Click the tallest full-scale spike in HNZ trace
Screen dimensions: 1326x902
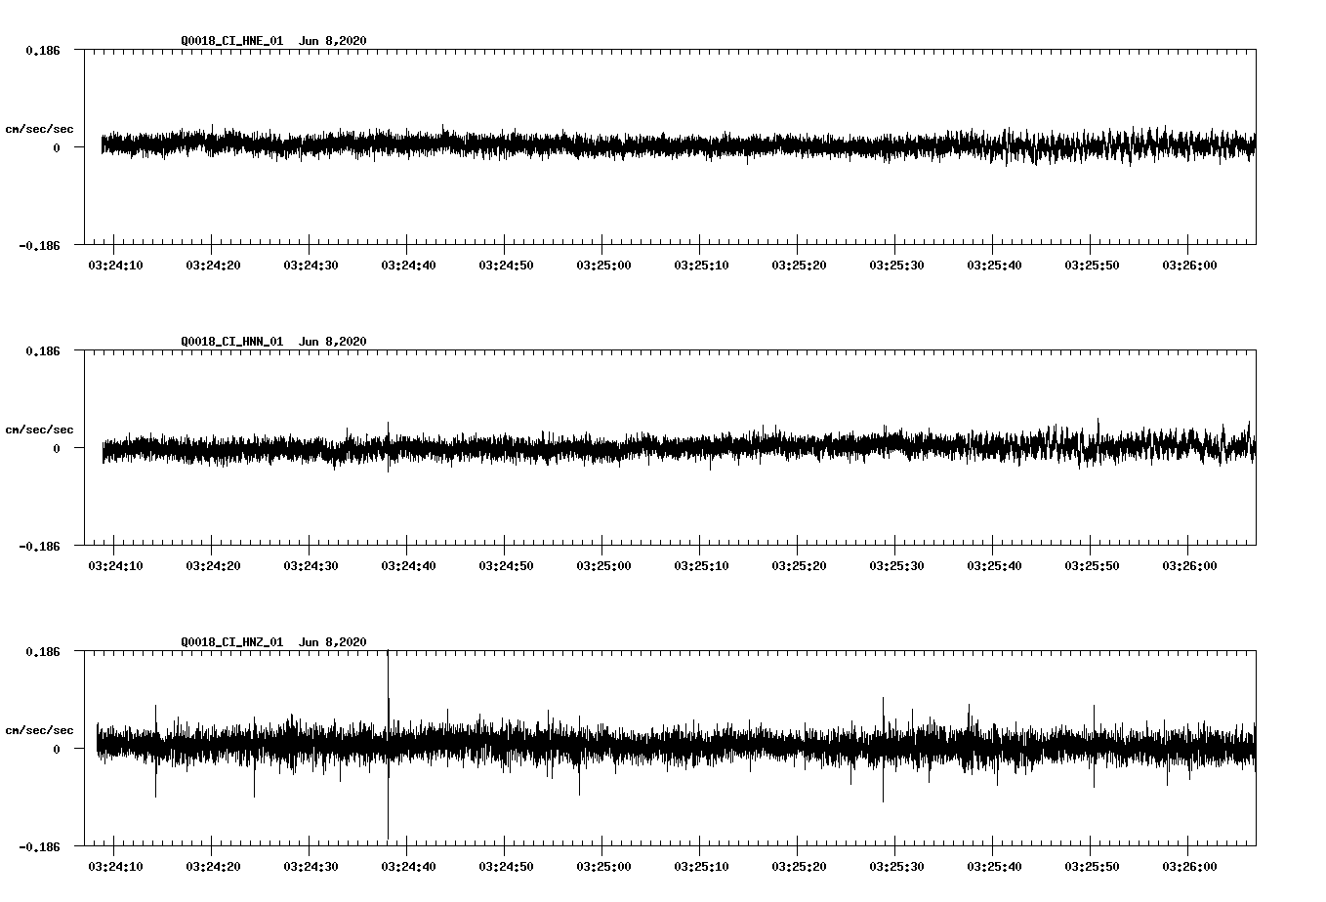(x=388, y=745)
